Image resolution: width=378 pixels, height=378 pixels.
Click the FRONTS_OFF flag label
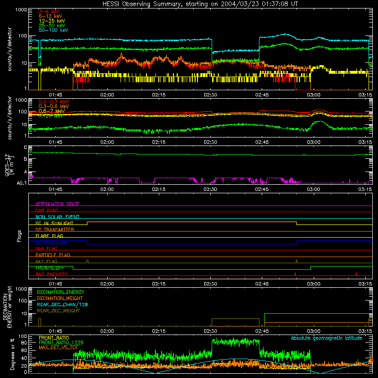coord(50,268)
